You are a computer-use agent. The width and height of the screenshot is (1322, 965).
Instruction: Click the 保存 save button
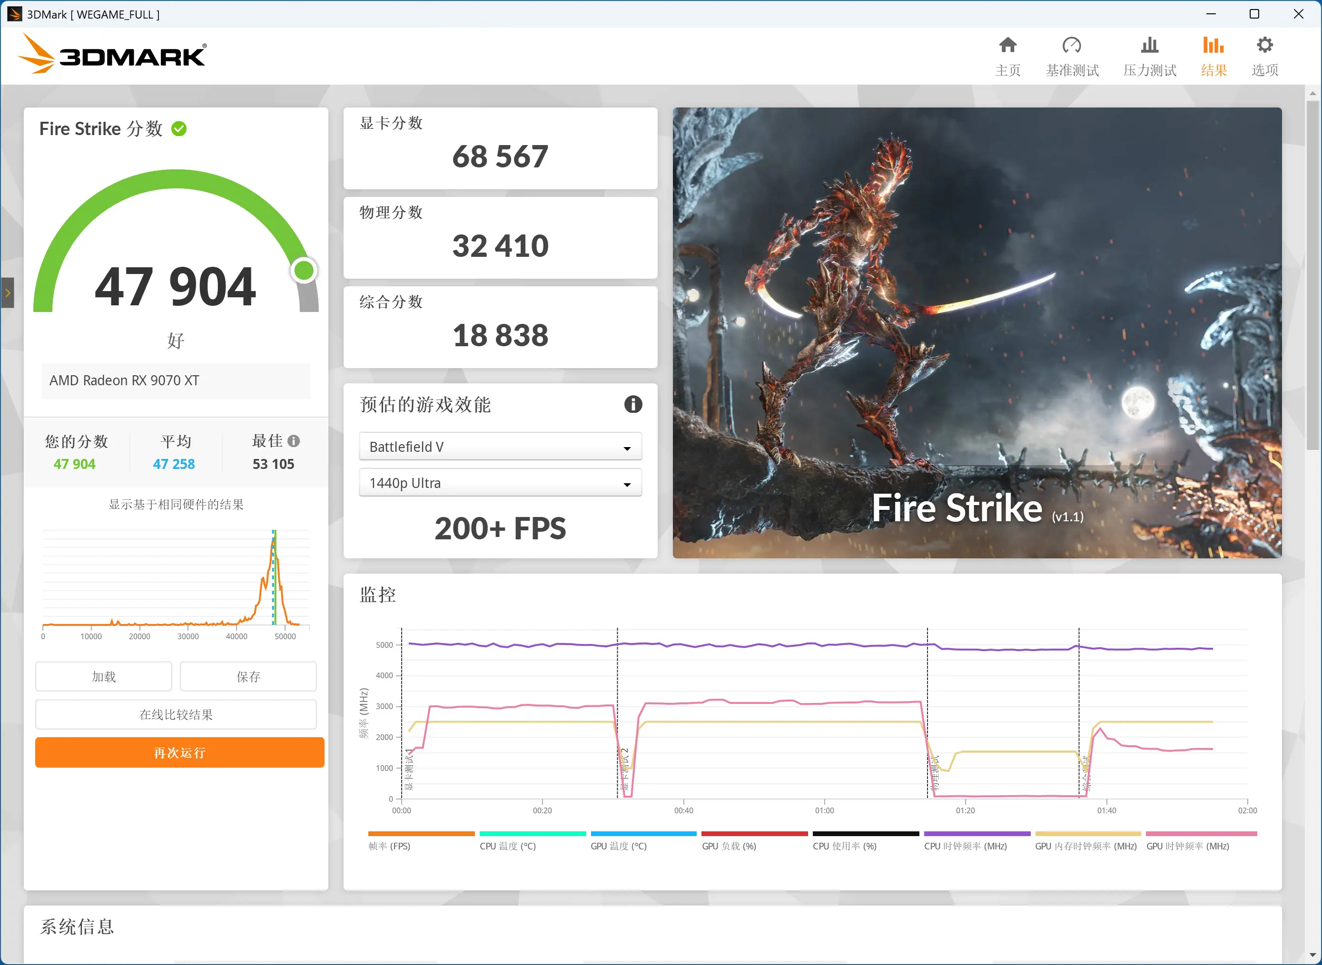(248, 676)
